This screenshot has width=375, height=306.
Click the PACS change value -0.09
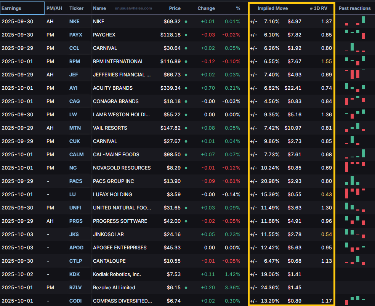pos(208,181)
